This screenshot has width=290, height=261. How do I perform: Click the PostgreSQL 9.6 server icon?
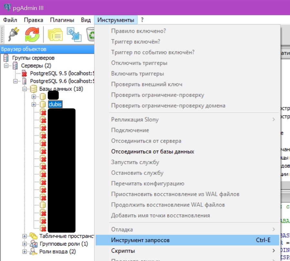click(24, 81)
